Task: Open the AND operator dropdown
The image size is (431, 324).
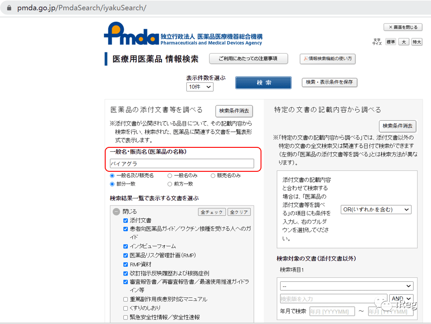Action: [402, 298]
